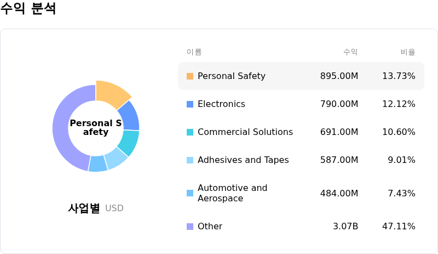Sort by the 비율 column header
438x254 pixels.
[408, 52]
